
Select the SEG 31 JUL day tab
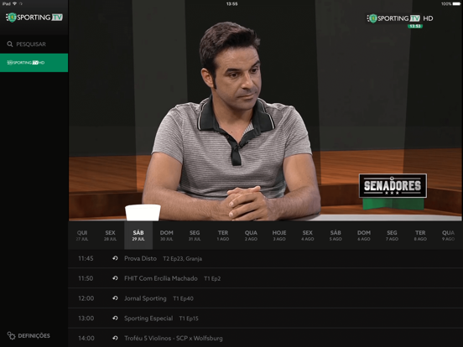[195, 236]
